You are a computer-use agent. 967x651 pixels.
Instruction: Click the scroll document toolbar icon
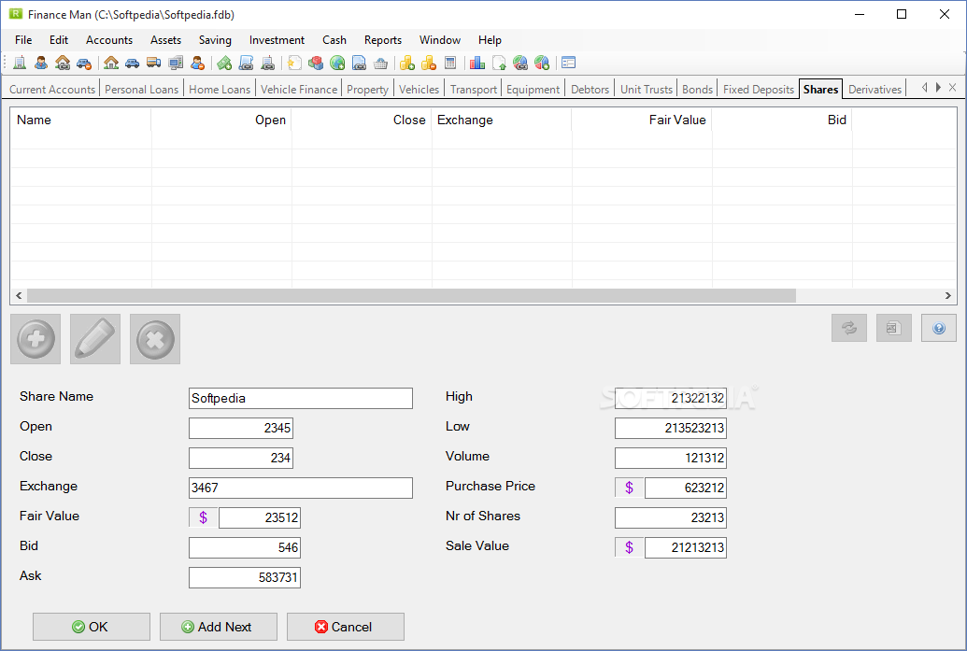click(246, 63)
